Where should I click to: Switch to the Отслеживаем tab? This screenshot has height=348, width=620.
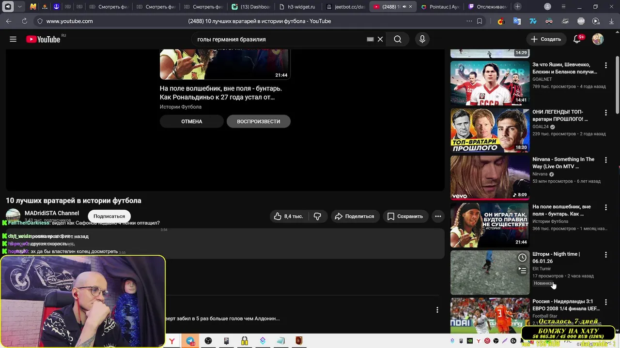coord(487,7)
